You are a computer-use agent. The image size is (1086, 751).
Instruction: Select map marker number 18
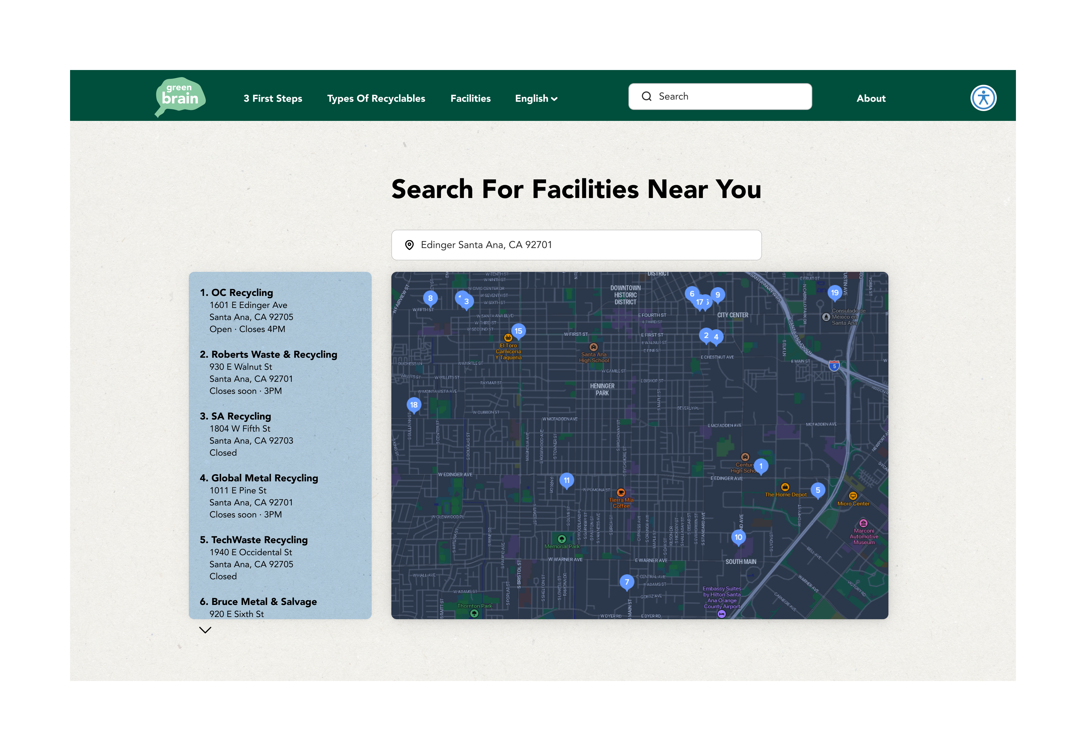[414, 405]
